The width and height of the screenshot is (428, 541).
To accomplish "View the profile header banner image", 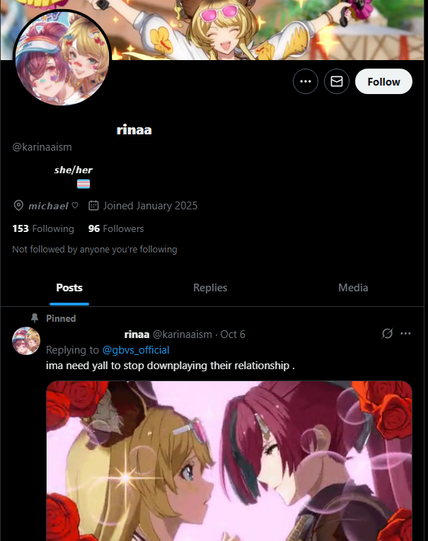I will (214, 30).
